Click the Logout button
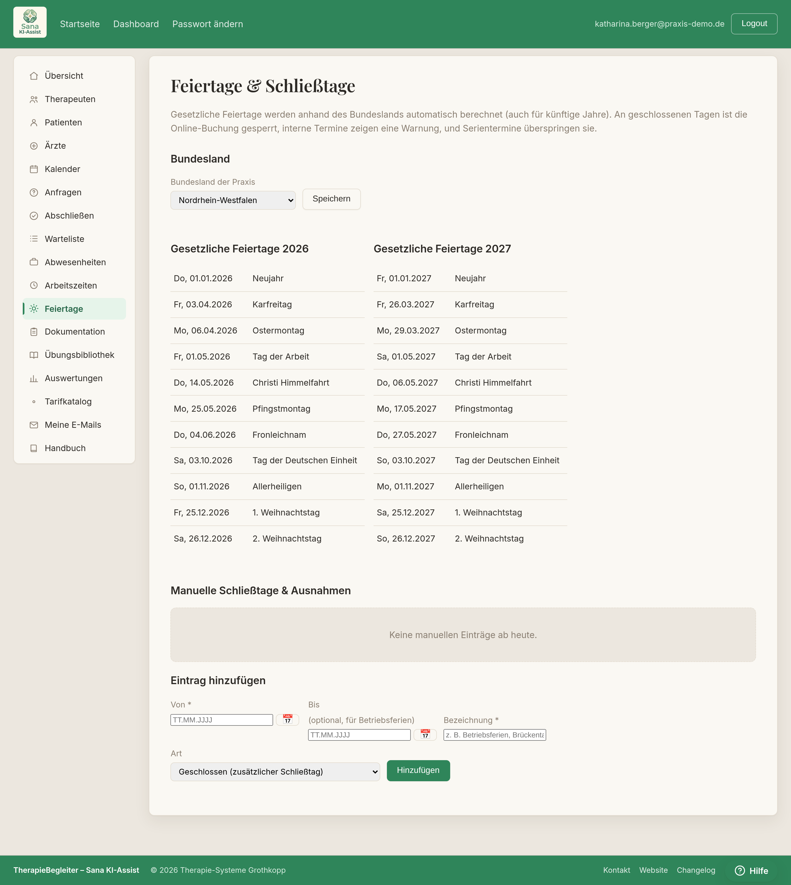Image resolution: width=791 pixels, height=885 pixels. point(754,24)
